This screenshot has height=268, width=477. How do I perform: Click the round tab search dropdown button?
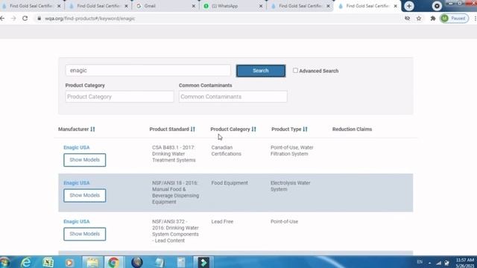tap(437, 6)
